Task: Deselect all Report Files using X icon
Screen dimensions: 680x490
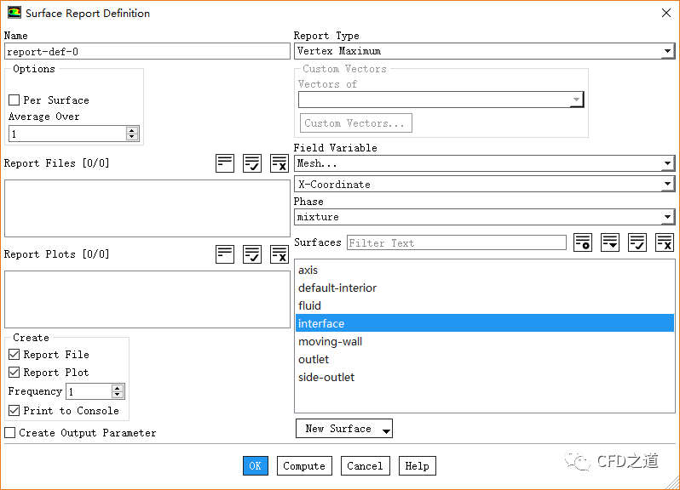Action: (279, 163)
